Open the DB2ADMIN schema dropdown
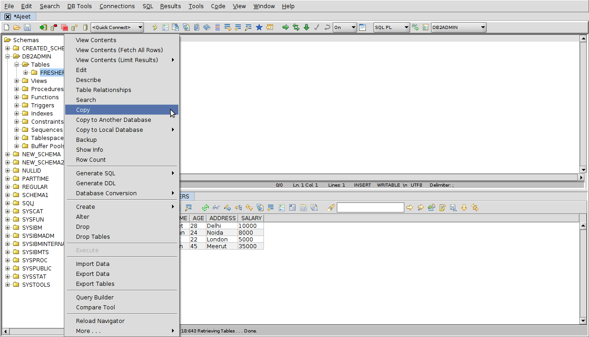This screenshot has height=337, width=589. pos(458,28)
